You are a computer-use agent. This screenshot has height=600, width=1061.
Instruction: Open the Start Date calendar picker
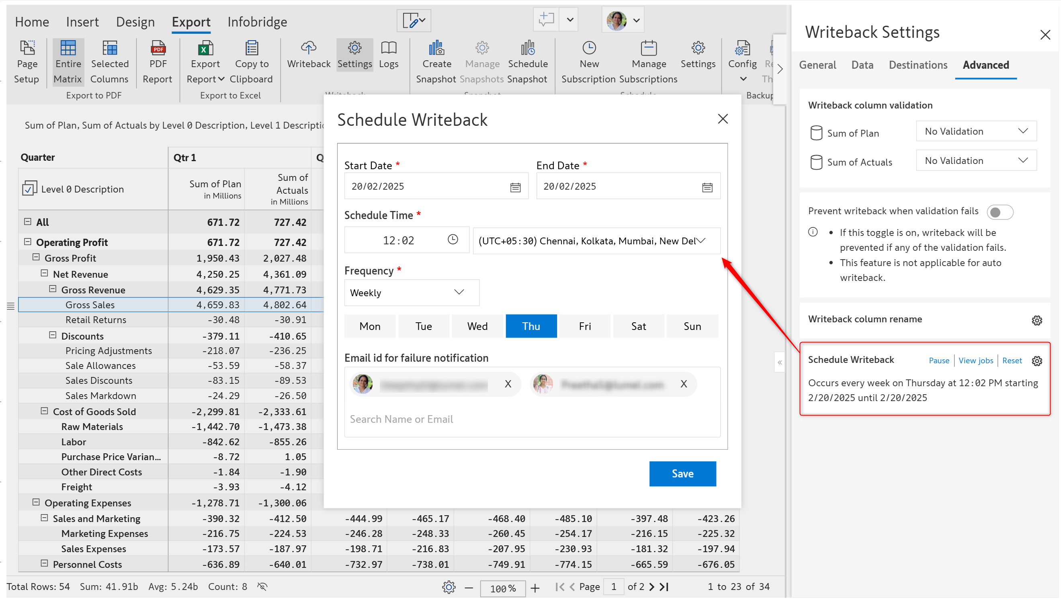tap(515, 188)
